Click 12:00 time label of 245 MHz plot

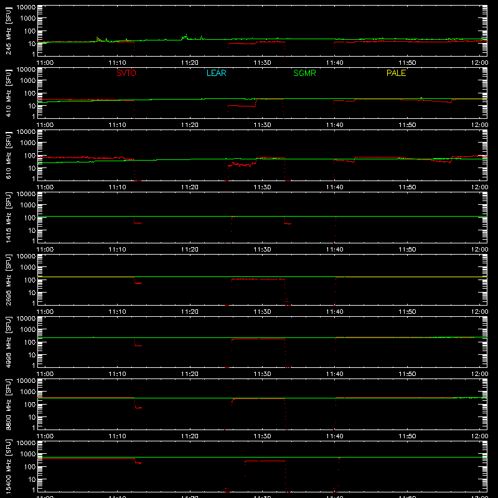[x=479, y=63]
